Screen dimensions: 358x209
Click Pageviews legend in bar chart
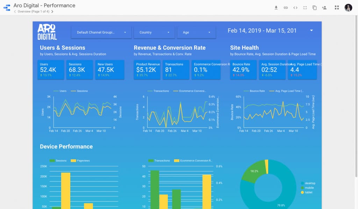tap(80, 161)
